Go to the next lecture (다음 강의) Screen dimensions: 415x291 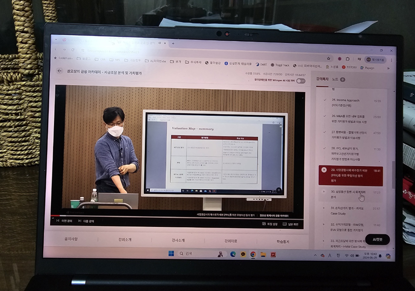[x=86, y=221]
